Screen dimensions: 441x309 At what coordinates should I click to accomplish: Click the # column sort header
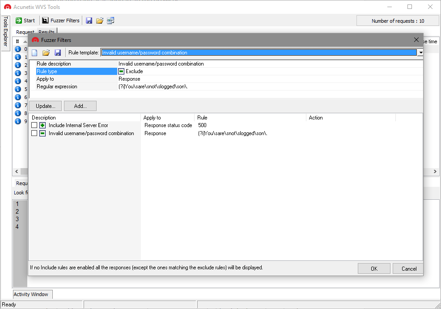click(21, 41)
